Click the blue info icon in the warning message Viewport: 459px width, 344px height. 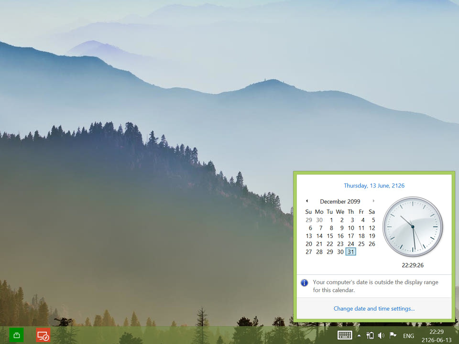[x=304, y=283]
